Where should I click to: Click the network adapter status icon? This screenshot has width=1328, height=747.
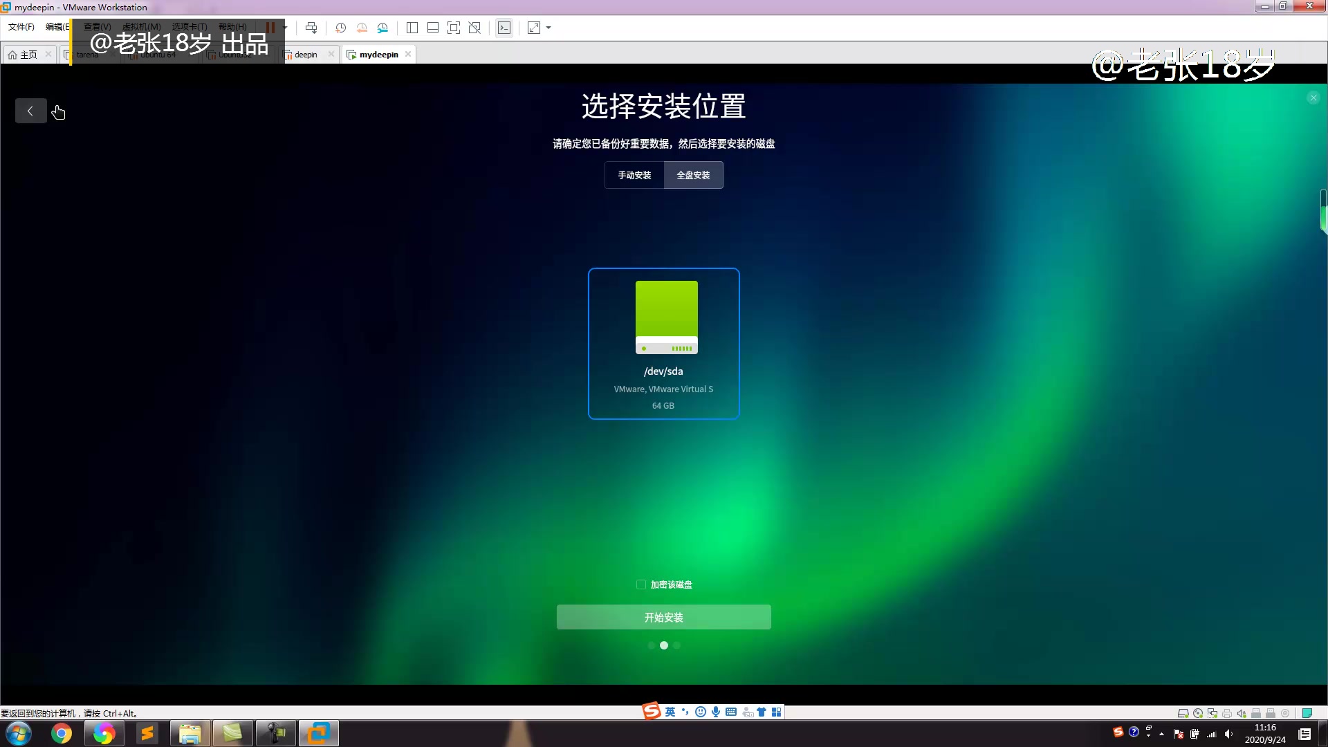point(1212,713)
